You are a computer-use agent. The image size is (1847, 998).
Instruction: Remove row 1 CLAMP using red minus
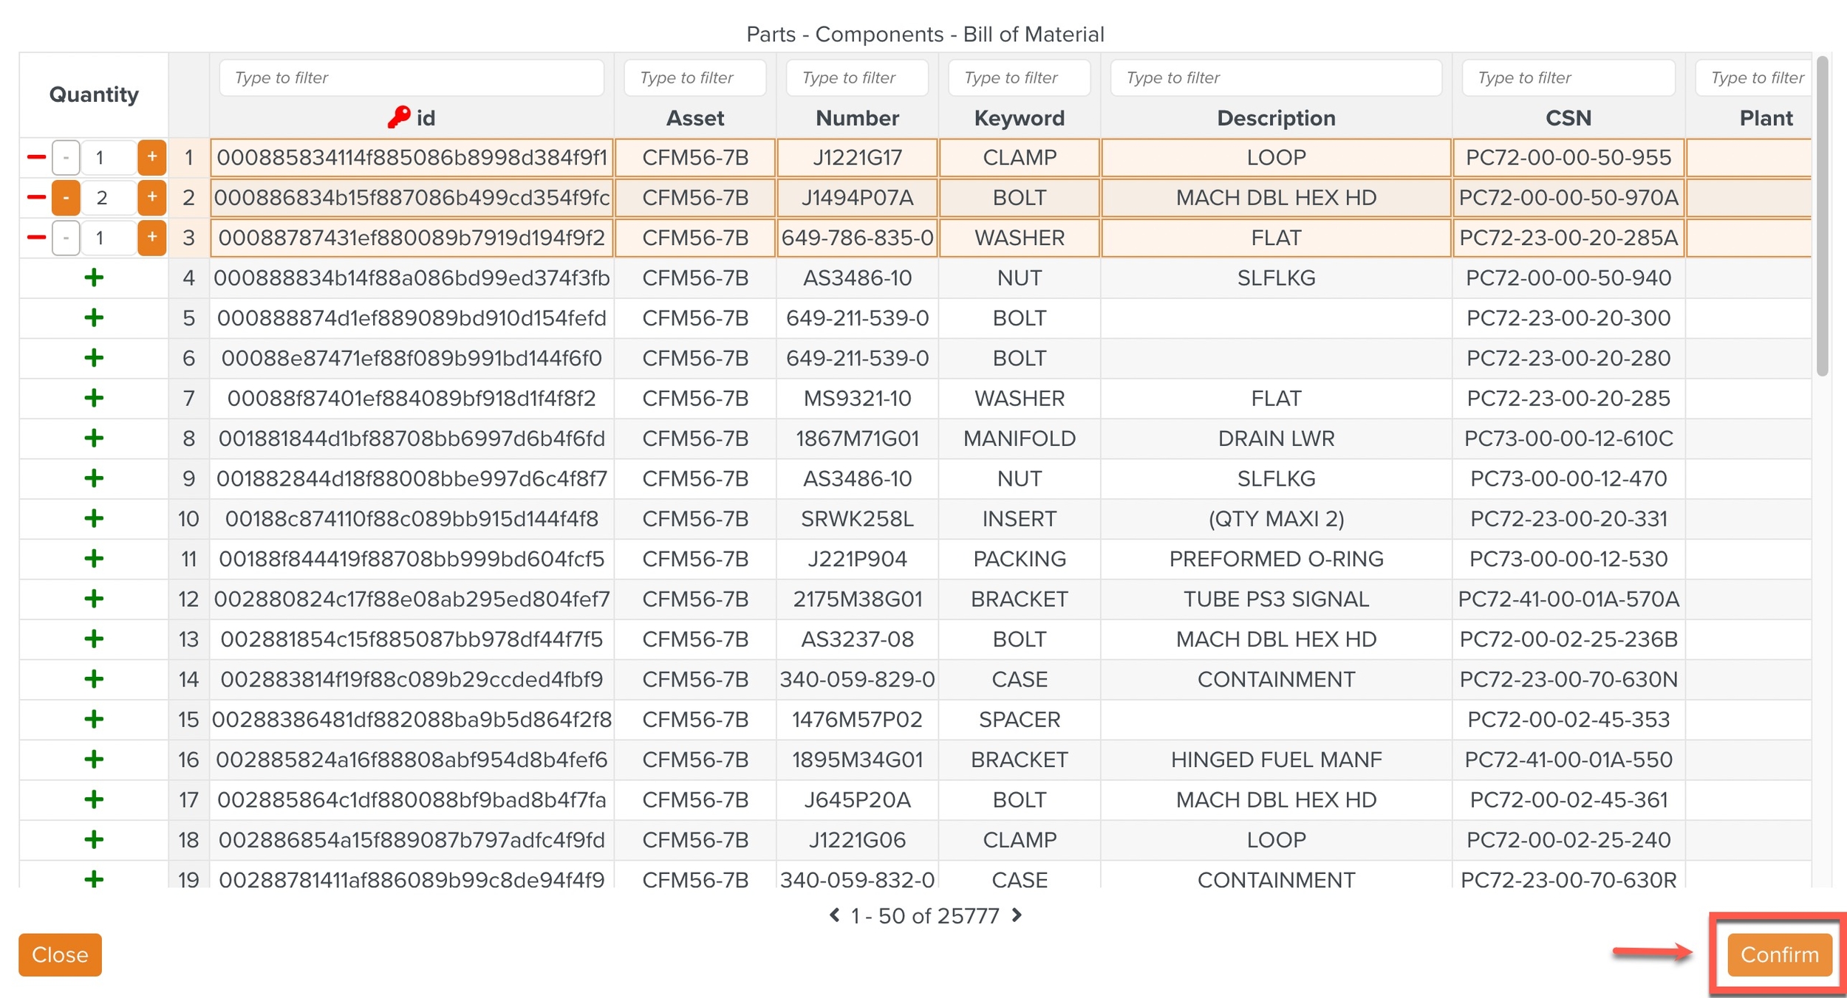36,157
